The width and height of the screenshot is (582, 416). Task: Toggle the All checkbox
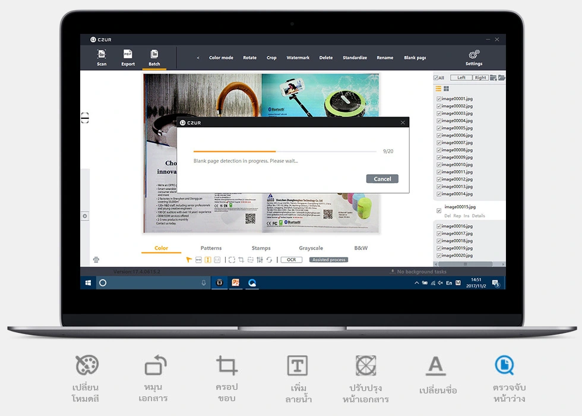pyautogui.click(x=436, y=78)
